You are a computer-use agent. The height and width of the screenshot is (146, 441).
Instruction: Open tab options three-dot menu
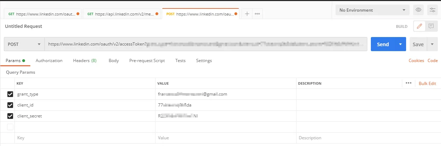(x=257, y=14)
